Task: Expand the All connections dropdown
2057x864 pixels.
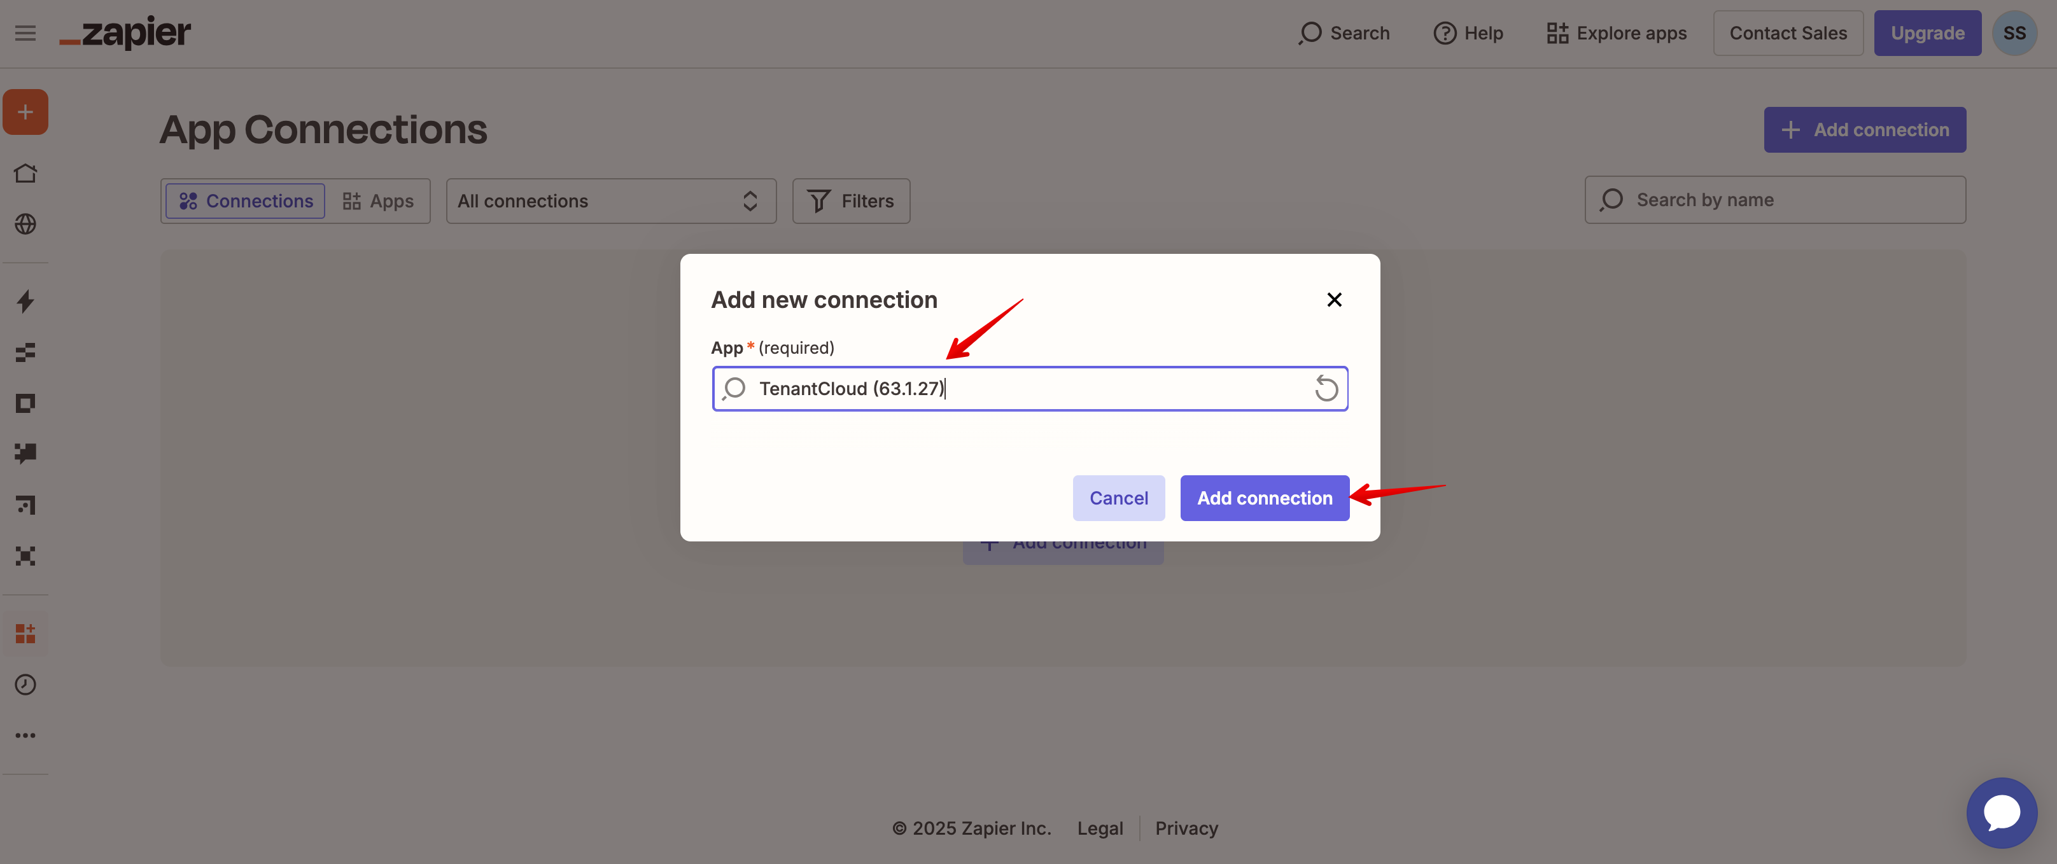Action: [x=611, y=201]
